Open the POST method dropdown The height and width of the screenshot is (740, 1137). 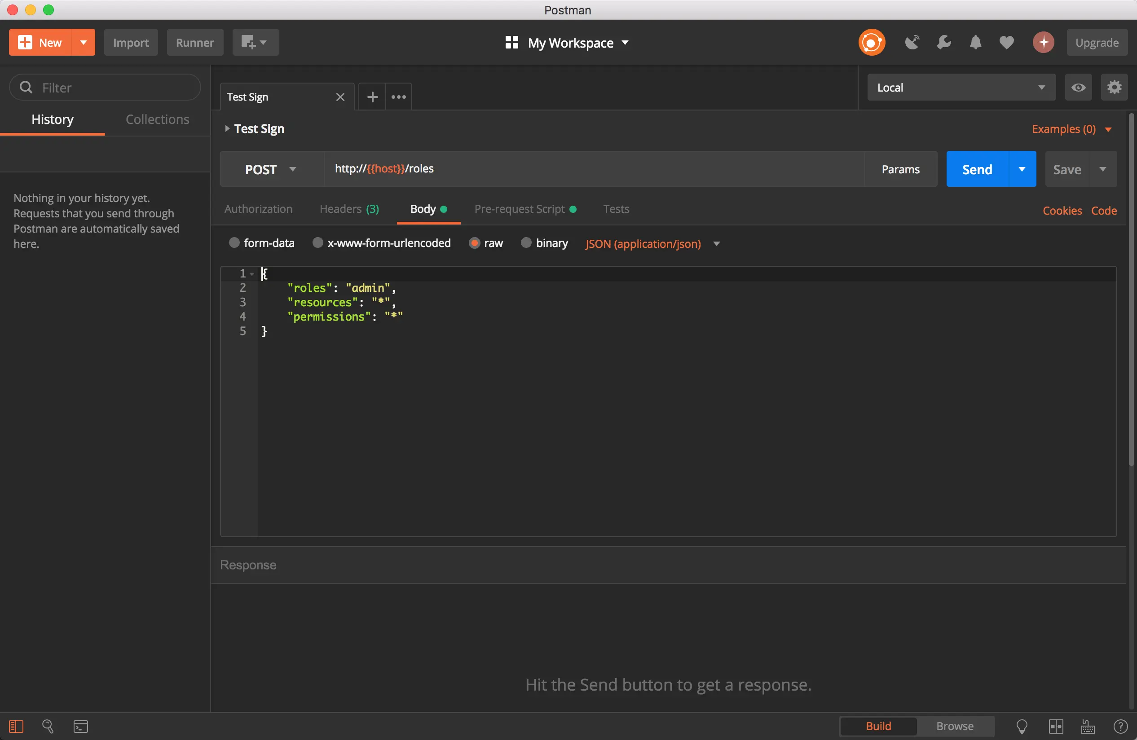(271, 169)
